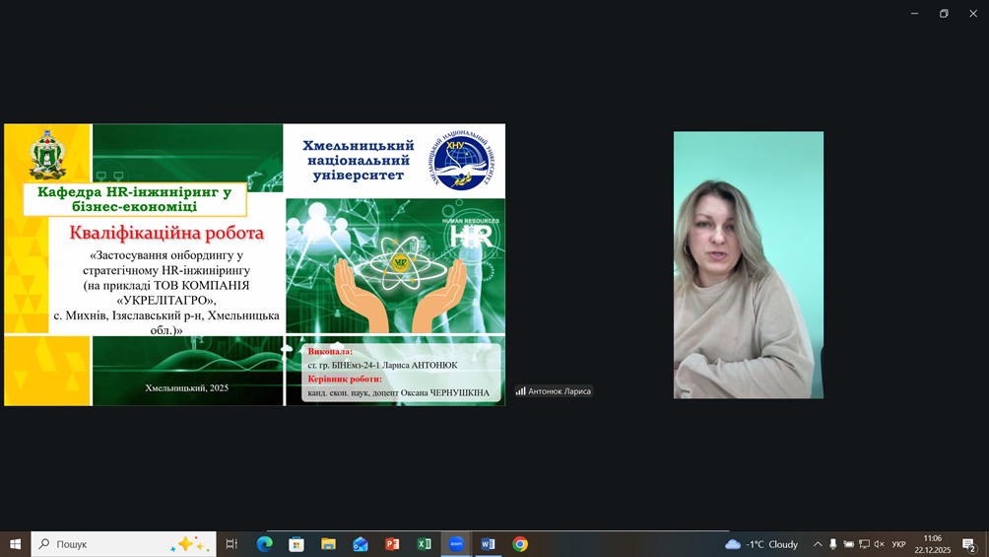The image size is (989, 557).
Task: Expand the hidden system tray icons
Action: coord(817,544)
